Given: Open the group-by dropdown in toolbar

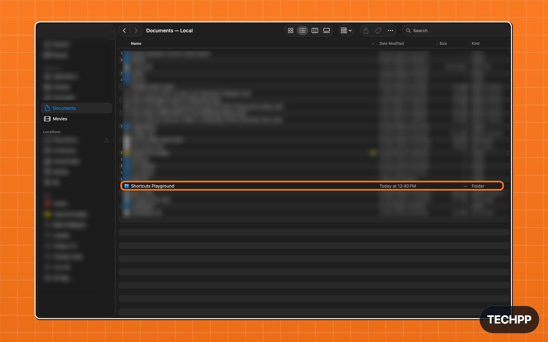Looking at the screenshot, I should pos(346,31).
